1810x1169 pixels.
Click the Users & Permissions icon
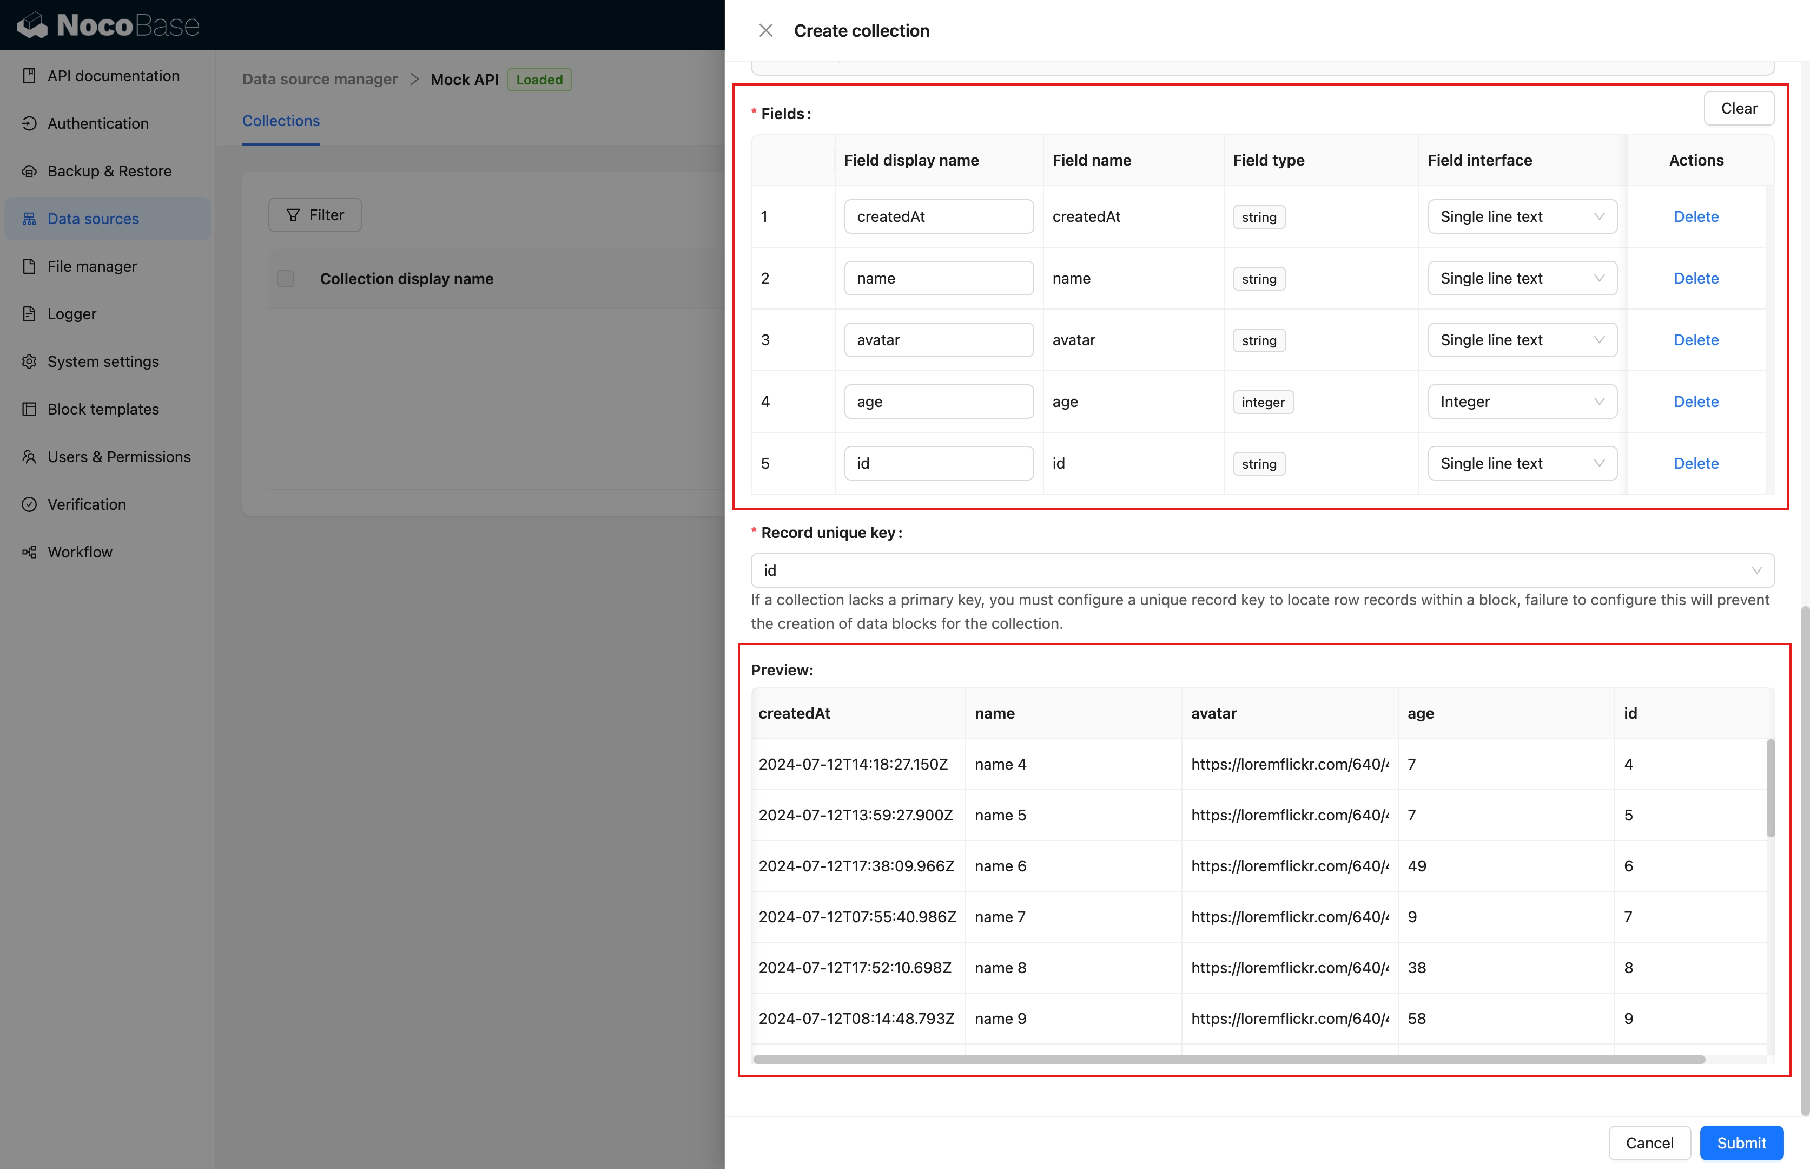coord(29,457)
